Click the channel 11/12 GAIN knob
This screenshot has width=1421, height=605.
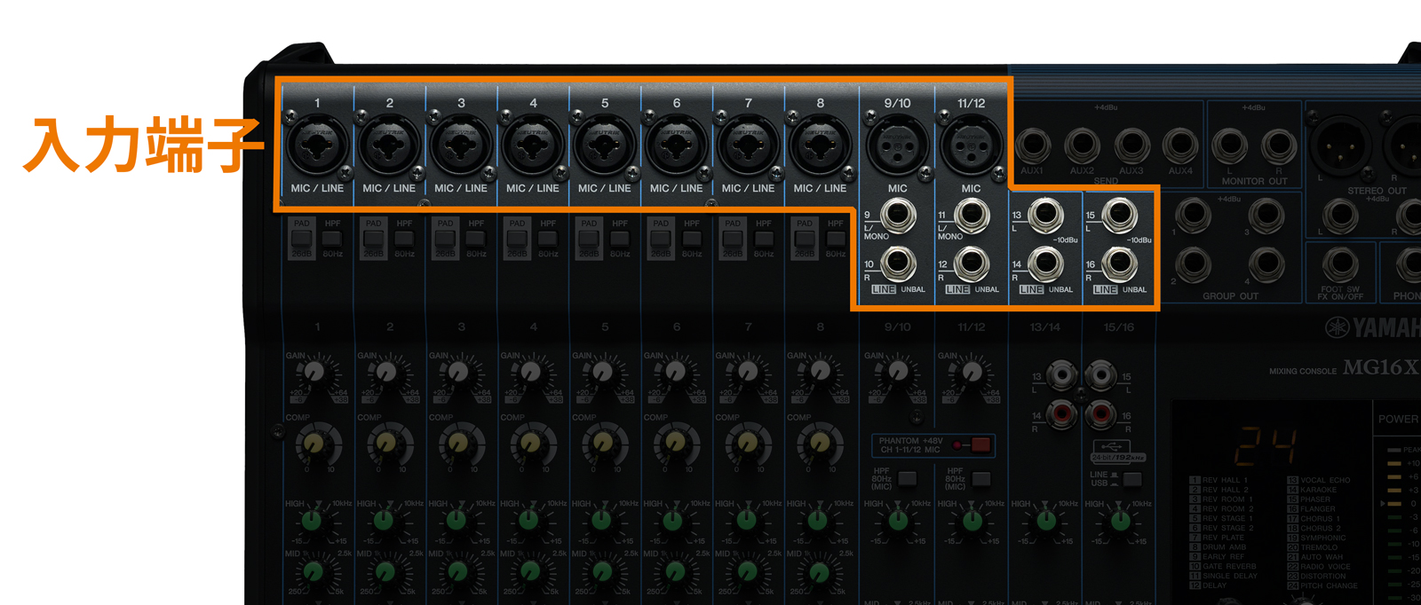point(972,371)
